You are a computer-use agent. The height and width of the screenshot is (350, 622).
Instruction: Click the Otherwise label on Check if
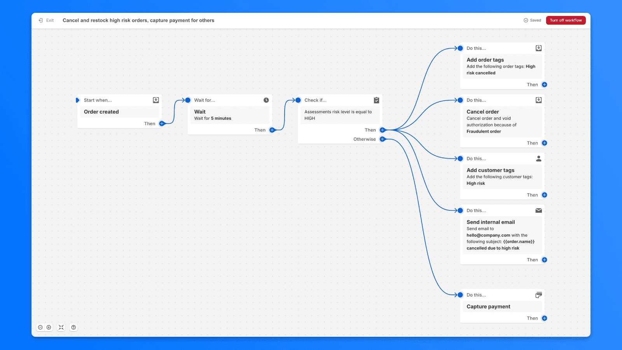click(x=365, y=139)
